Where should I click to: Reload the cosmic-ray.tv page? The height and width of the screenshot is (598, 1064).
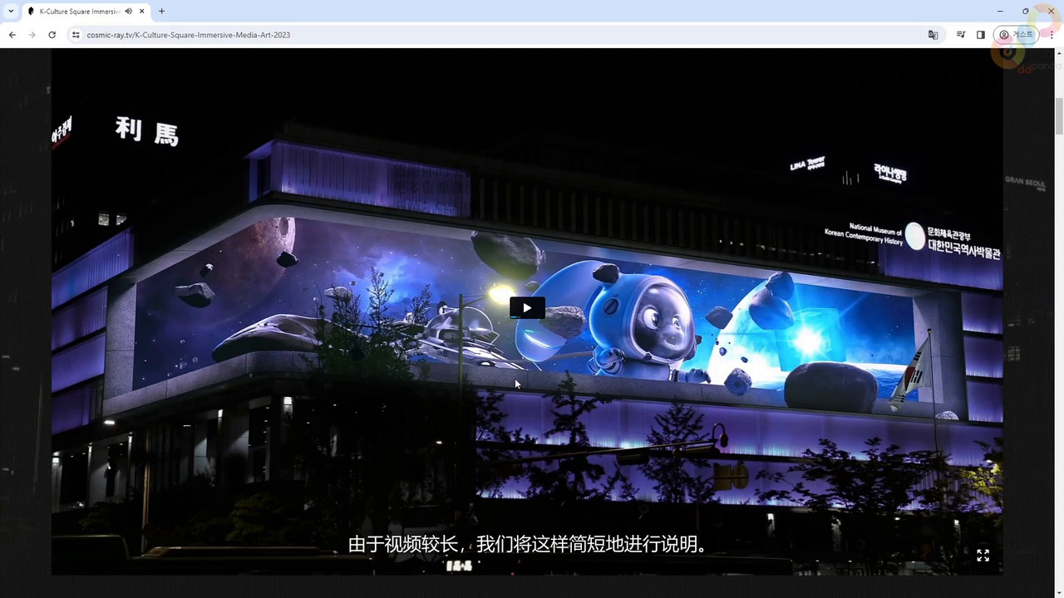click(x=52, y=35)
